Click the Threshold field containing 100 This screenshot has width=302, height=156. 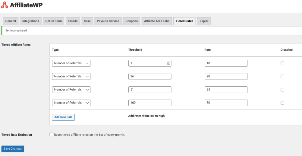tap(150, 103)
